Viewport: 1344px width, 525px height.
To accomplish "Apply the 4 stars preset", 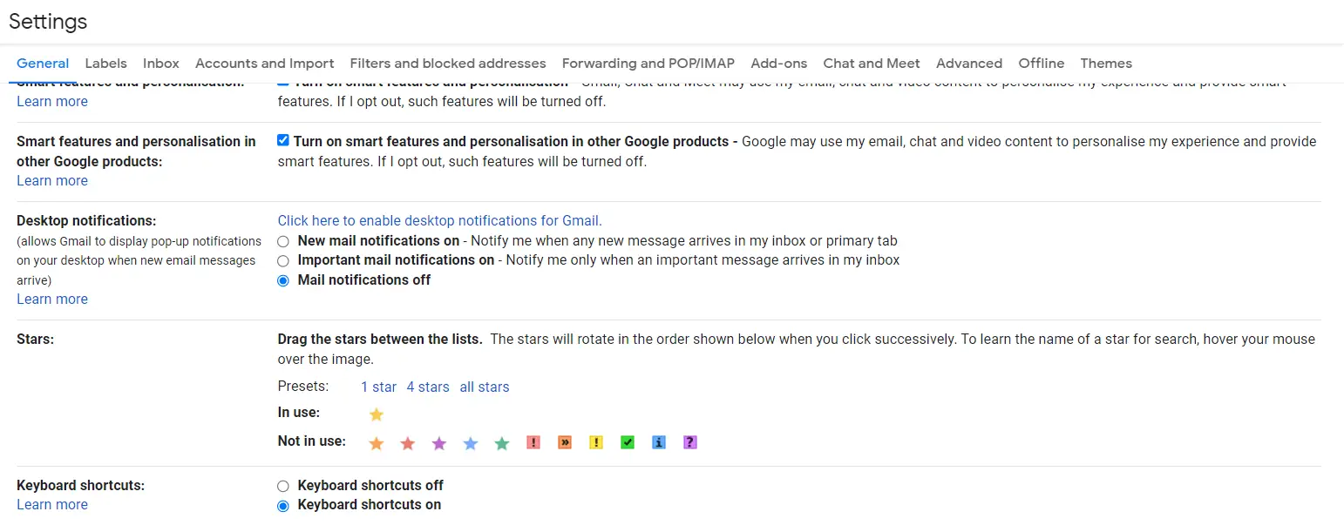I will 428,387.
